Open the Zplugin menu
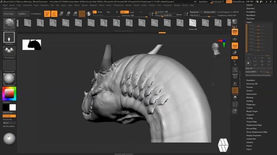The height and width of the screenshot is (155, 277). 177,5
